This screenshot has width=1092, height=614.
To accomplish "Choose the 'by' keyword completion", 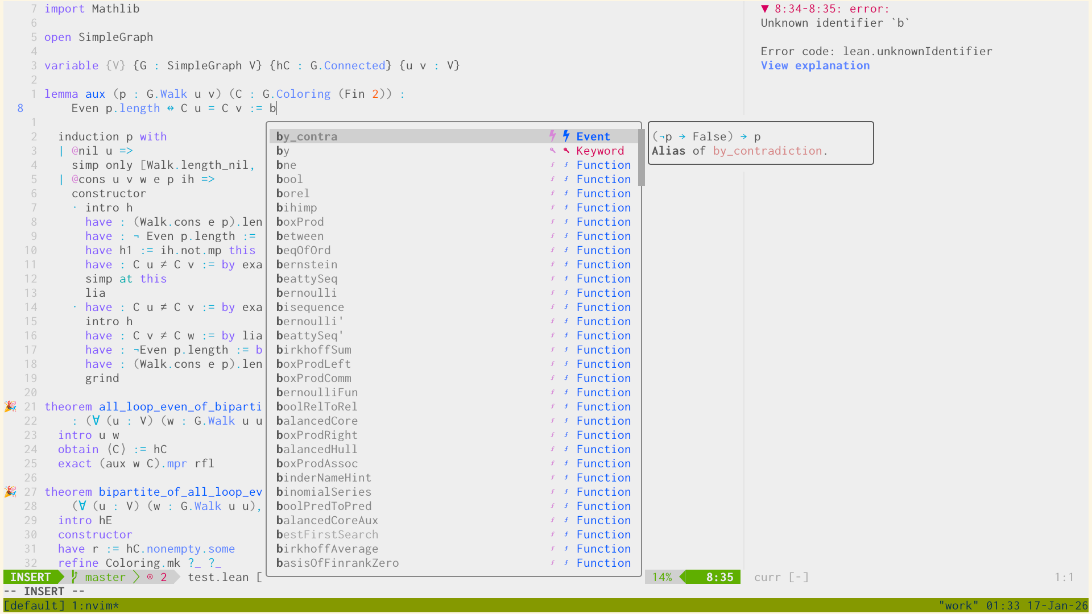I will (283, 151).
